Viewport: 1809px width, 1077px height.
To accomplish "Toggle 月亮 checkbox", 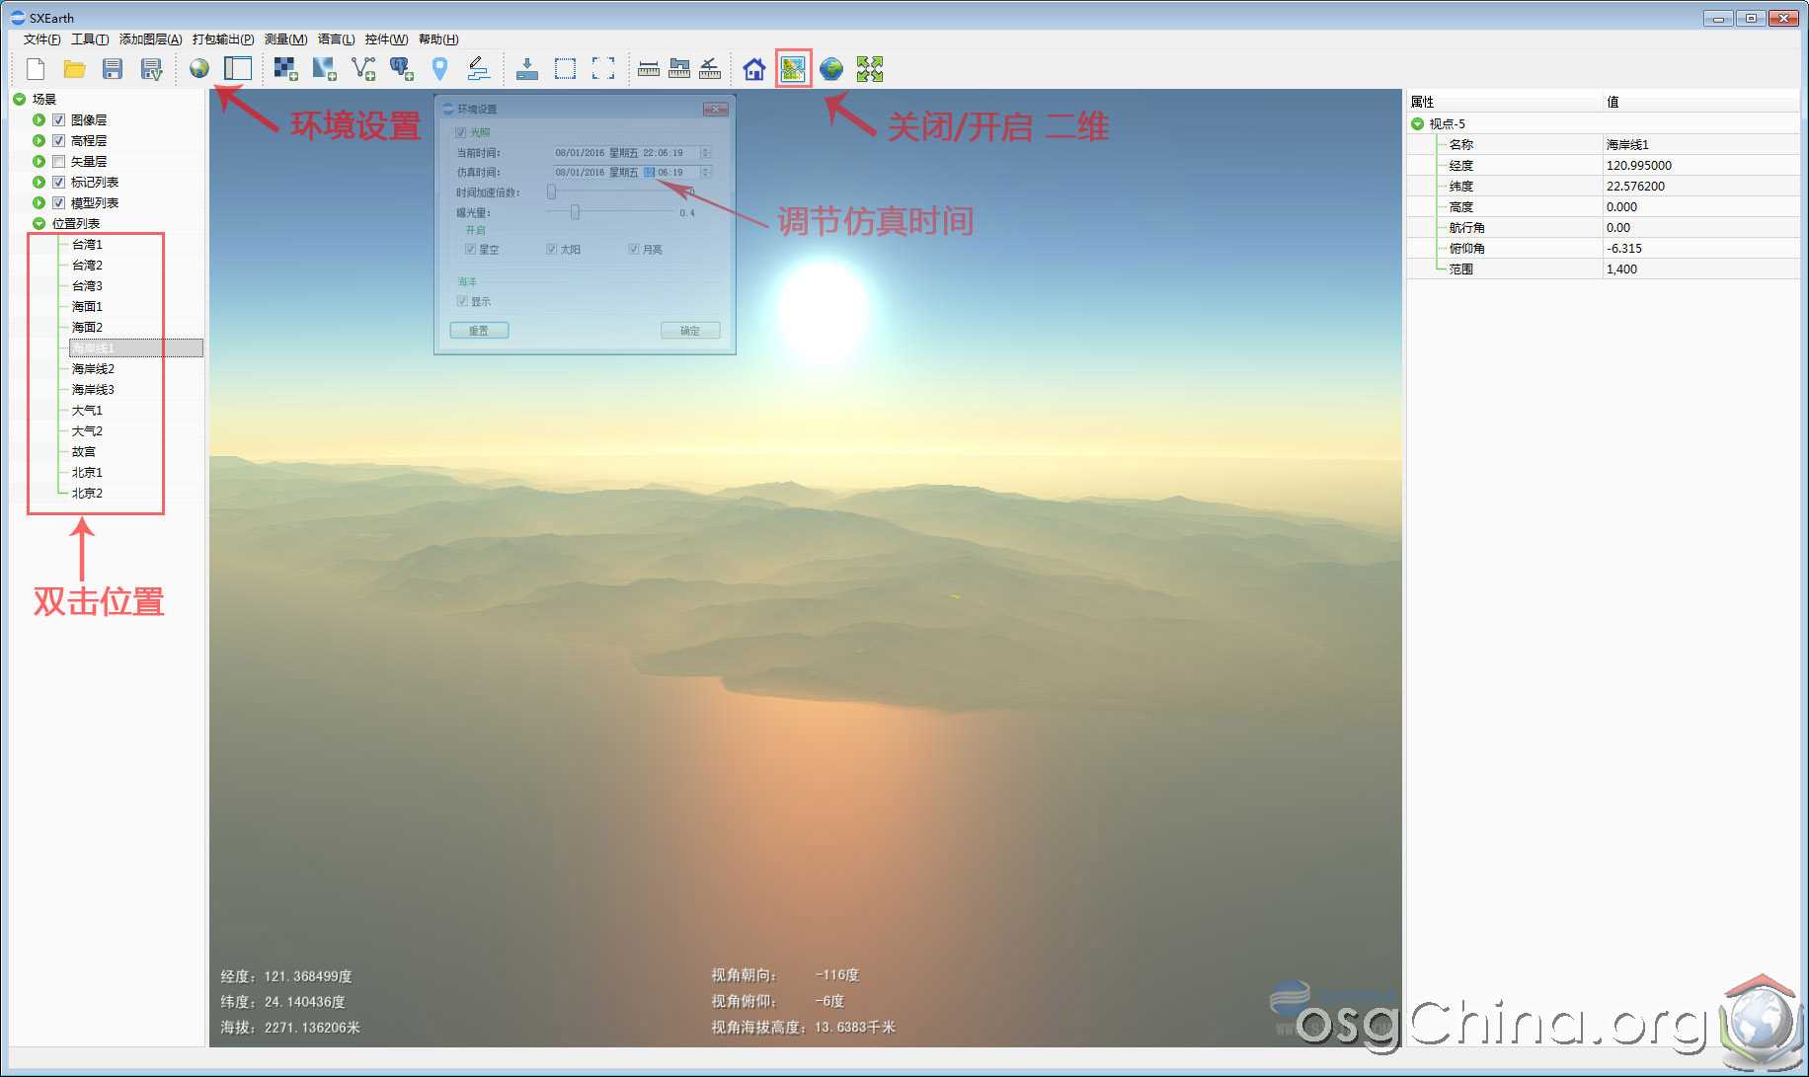I will coord(634,249).
